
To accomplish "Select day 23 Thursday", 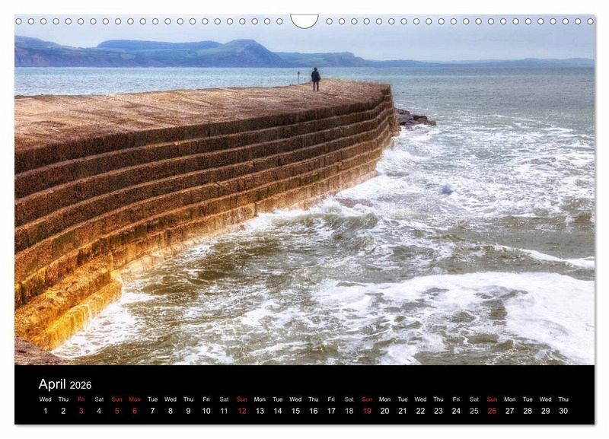I will (438, 411).
